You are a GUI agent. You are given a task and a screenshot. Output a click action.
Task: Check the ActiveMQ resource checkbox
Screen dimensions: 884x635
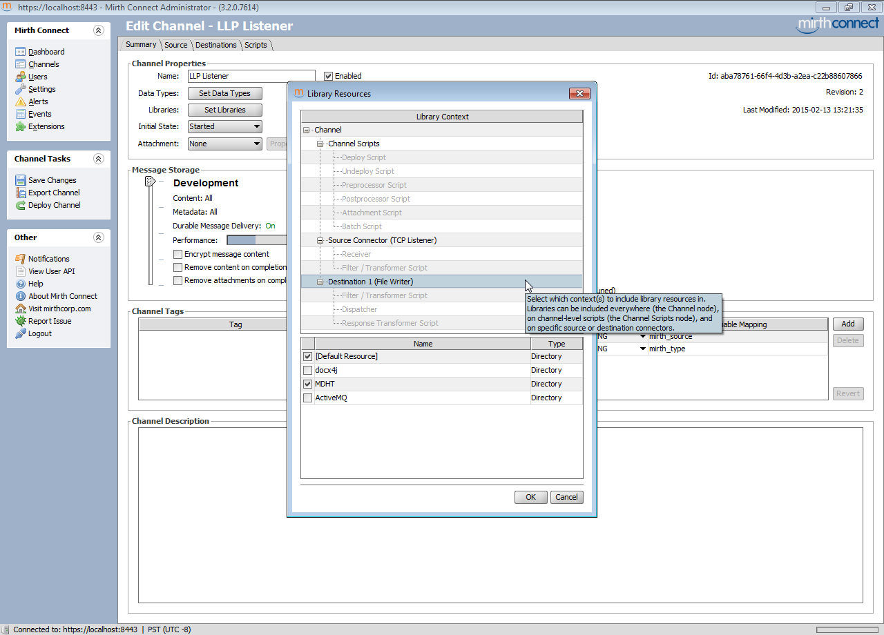(x=308, y=398)
